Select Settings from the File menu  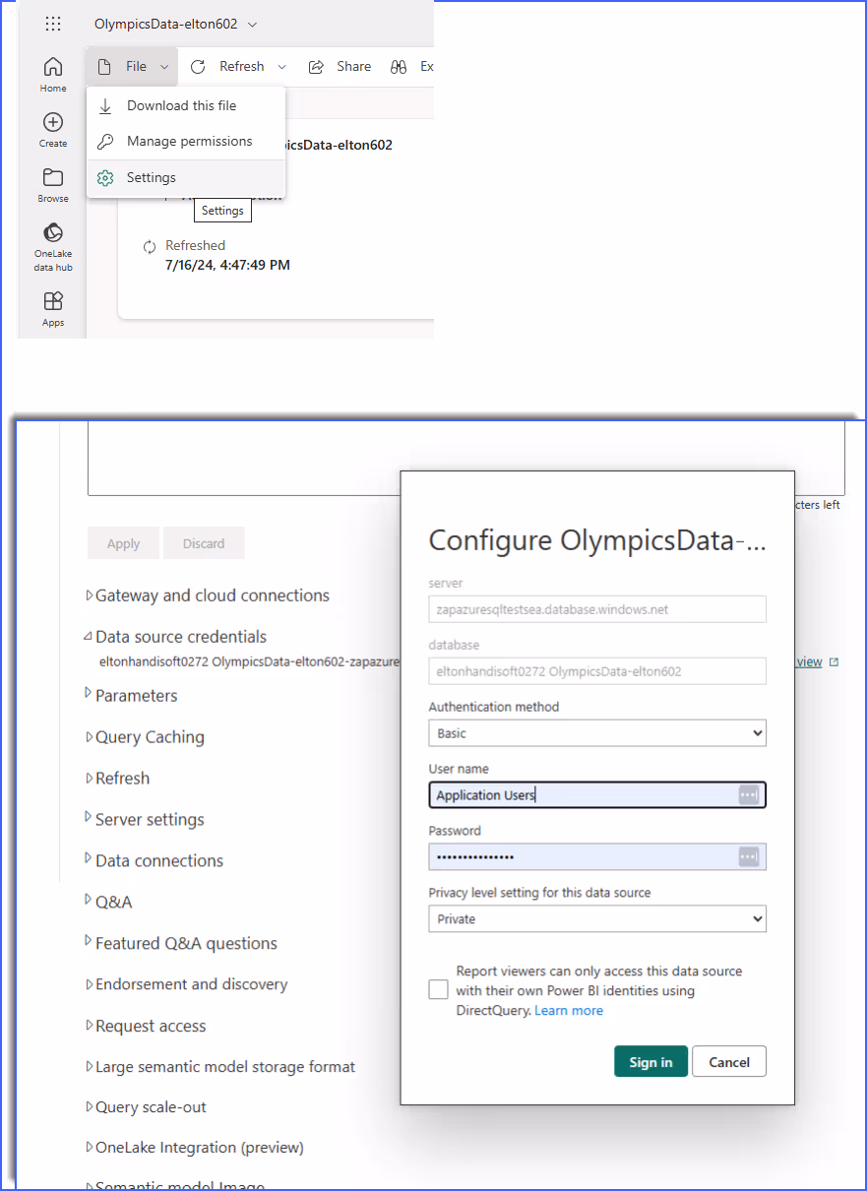152,178
